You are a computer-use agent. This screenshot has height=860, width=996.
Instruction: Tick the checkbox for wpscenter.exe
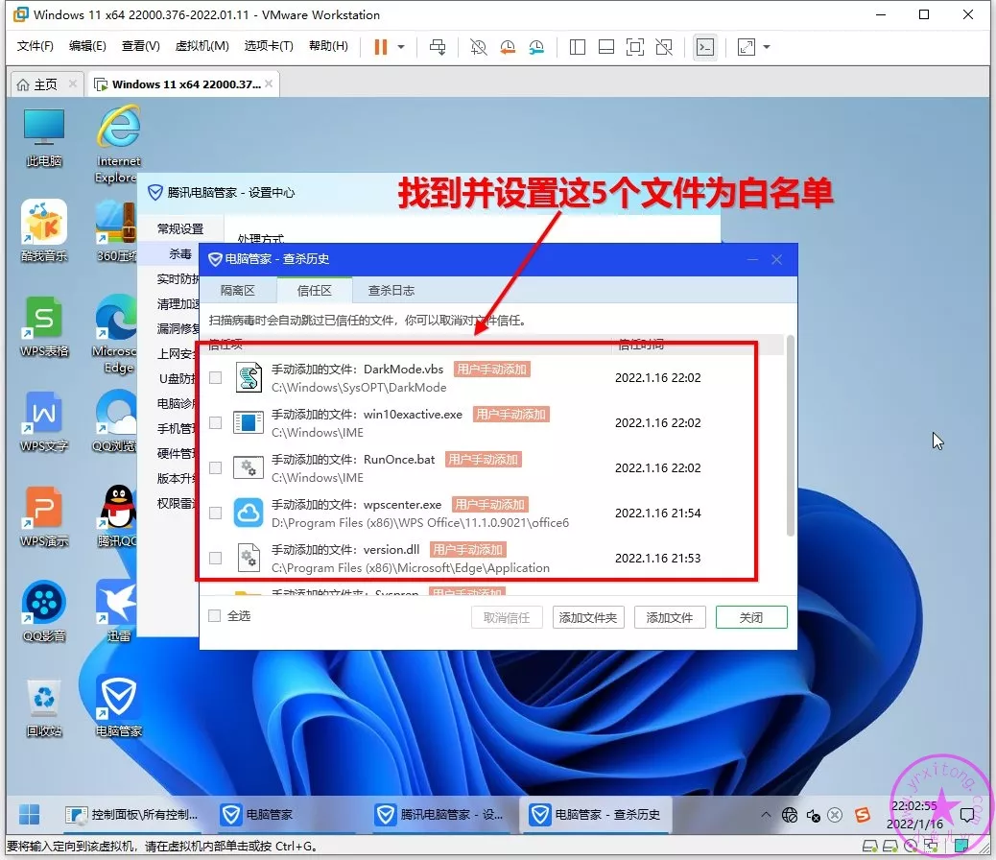pyautogui.click(x=215, y=513)
